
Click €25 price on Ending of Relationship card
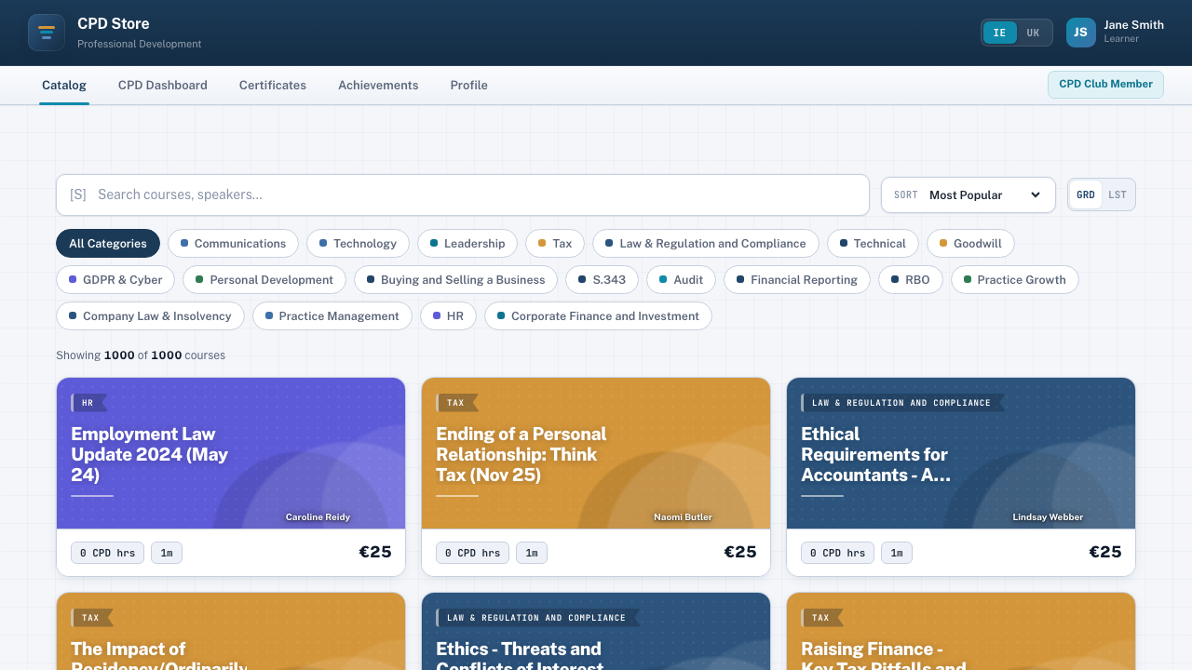tap(740, 552)
